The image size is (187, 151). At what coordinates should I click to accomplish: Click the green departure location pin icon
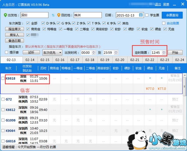point(5,15)
